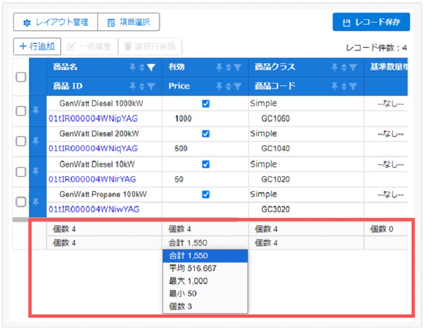
Task: Sort the 商品 ID column
Action: [142, 86]
